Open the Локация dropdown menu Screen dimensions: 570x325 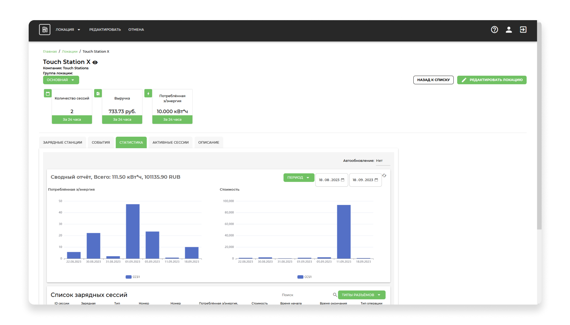pyautogui.click(x=68, y=30)
